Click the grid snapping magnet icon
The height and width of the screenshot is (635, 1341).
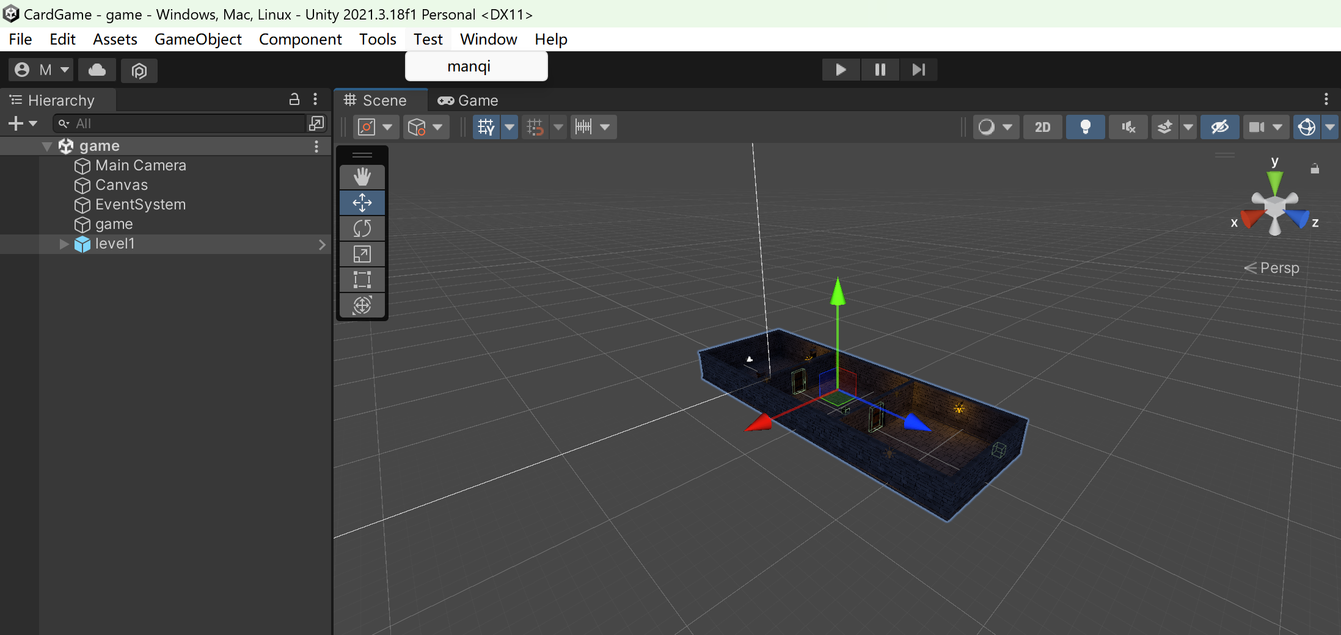535,127
